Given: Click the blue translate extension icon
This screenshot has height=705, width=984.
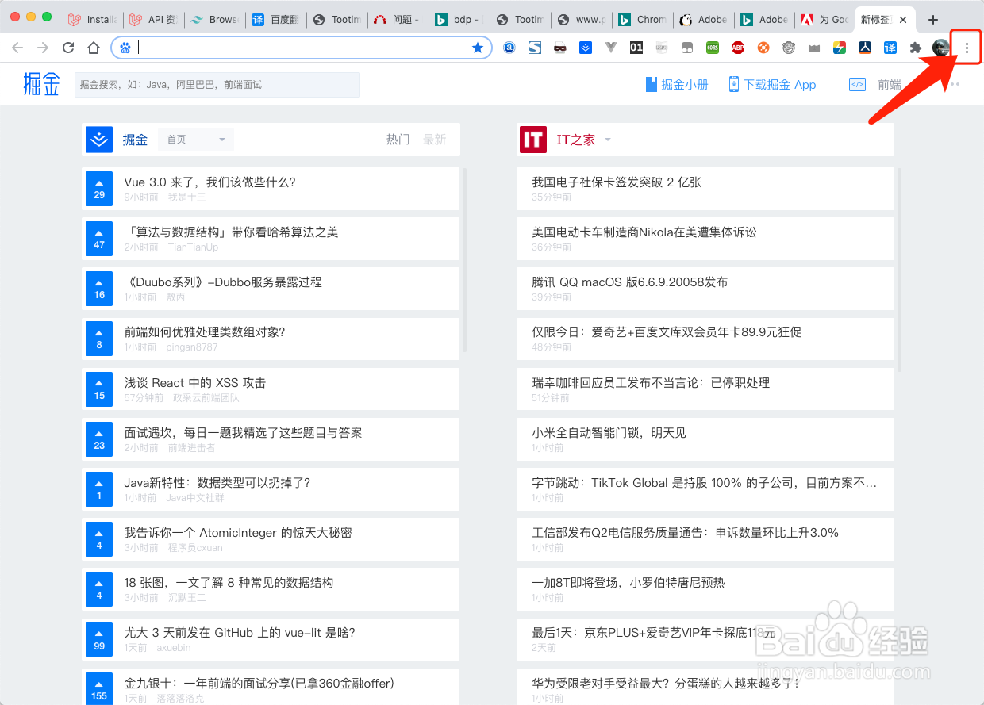Looking at the screenshot, I should point(890,48).
